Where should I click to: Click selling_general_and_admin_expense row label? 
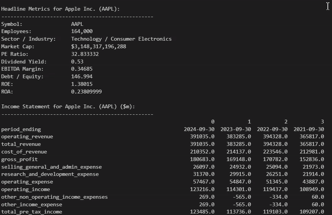pos(51,167)
